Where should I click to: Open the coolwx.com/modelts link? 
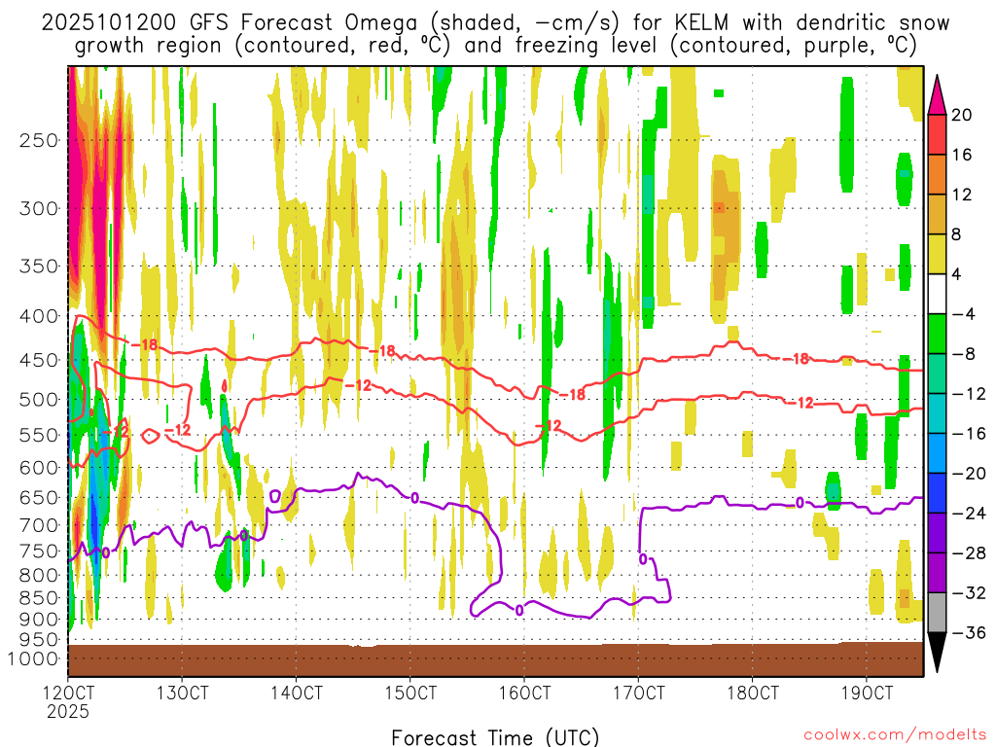pyautogui.click(x=895, y=735)
